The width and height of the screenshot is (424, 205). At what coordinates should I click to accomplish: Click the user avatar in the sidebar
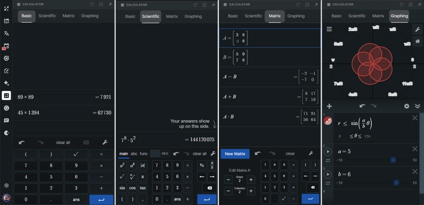(x=6, y=198)
